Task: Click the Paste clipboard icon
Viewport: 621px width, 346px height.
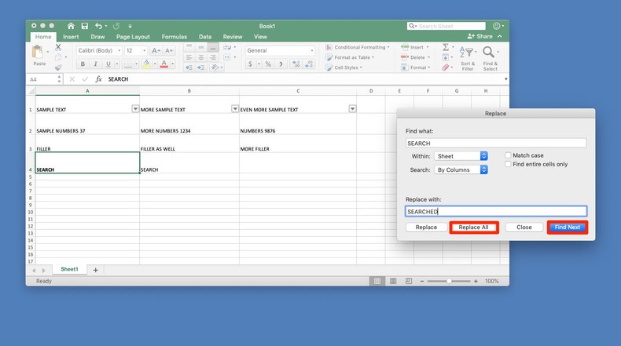Action: (39, 53)
